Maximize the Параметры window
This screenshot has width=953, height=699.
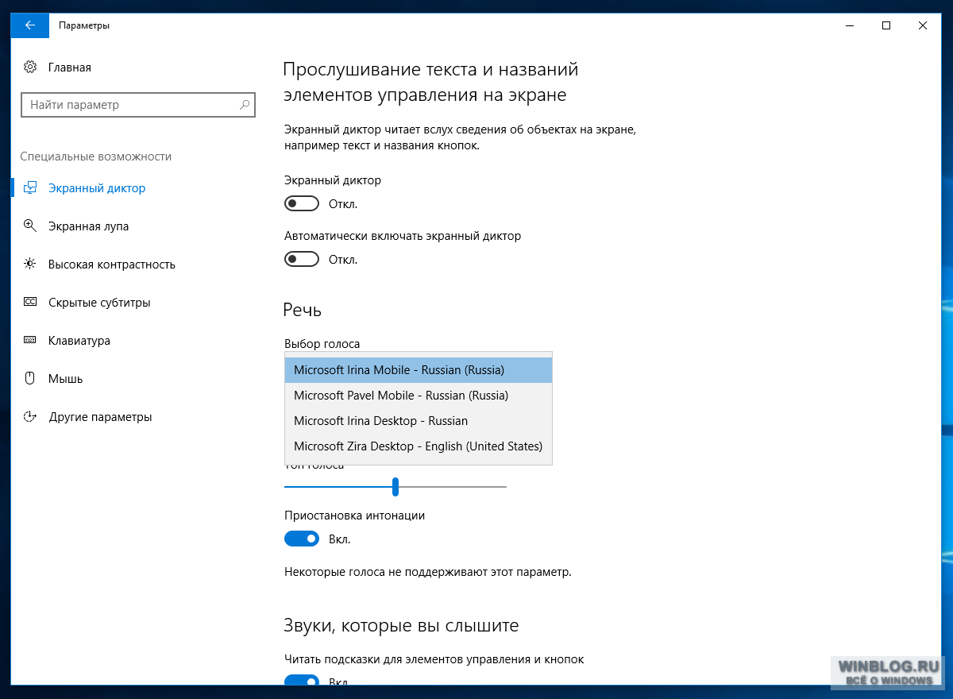point(886,25)
